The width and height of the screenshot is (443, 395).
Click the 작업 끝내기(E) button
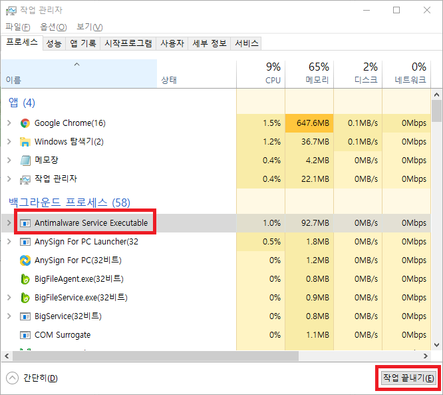click(408, 378)
